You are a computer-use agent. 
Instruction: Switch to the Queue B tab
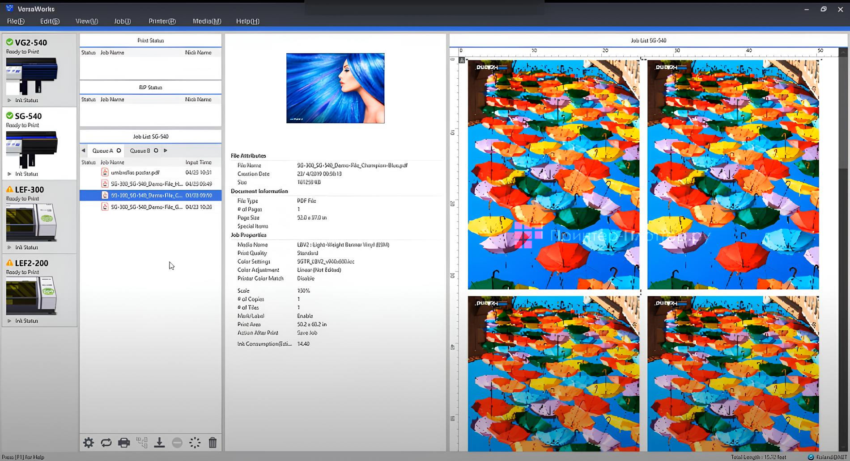click(140, 151)
